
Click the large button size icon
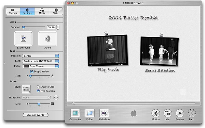point(52,103)
